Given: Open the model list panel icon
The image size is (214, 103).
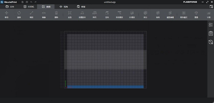Looking at the screenshot, I should [211, 25].
